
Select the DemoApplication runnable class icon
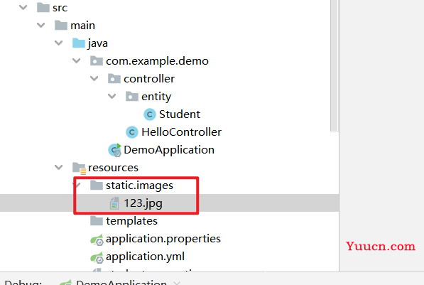click(114, 150)
